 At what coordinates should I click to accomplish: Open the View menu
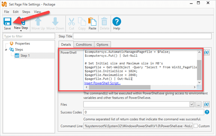tap(37, 12)
